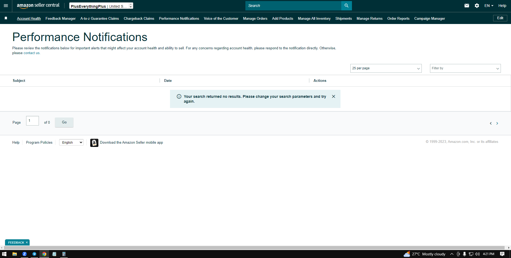Click the search input field
Viewport: 511px width, 258px height.
tap(293, 6)
